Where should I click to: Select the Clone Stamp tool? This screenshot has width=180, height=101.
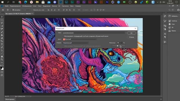tap(2, 35)
